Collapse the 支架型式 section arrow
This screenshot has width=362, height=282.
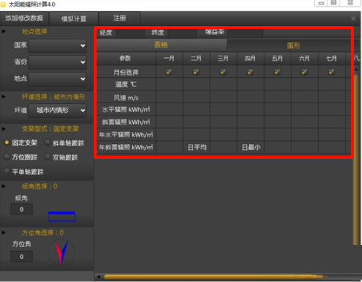[4, 128]
